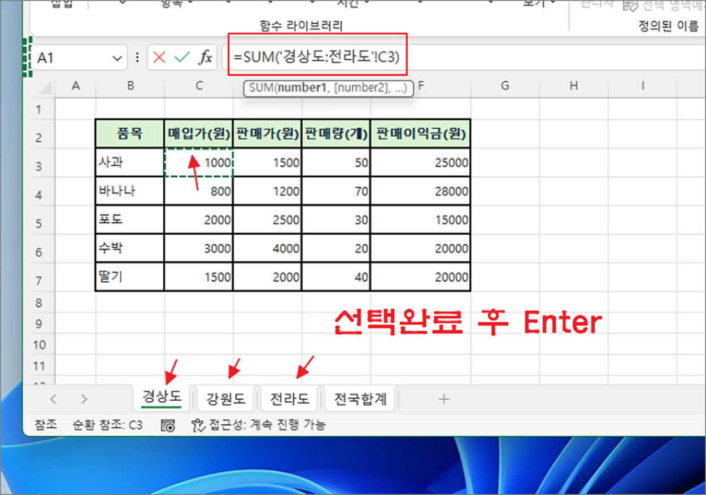Image resolution: width=706 pixels, height=495 pixels.
Task: Click the 판매가(원) header cell
Action: (x=268, y=134)
